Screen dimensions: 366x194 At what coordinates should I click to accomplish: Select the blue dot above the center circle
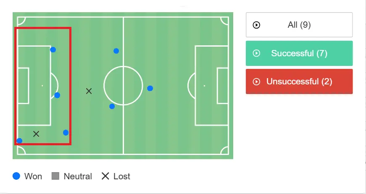click(116, 51)
